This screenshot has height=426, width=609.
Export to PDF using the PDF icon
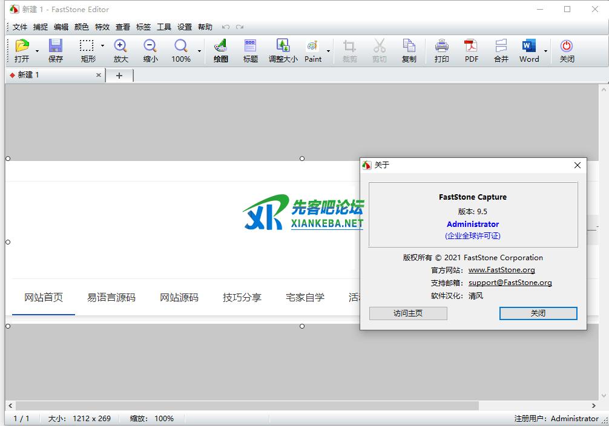coord(471,46)
